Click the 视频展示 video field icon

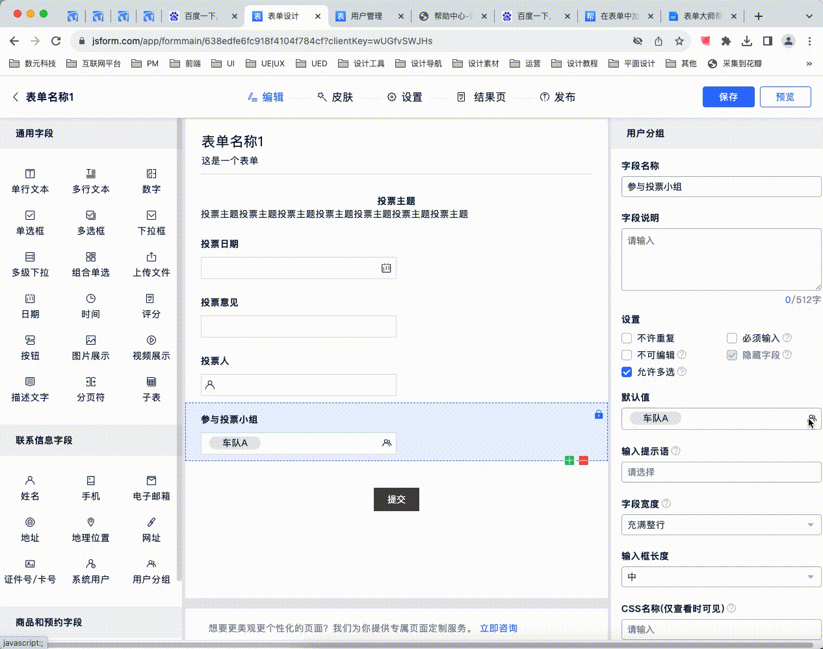151,341
